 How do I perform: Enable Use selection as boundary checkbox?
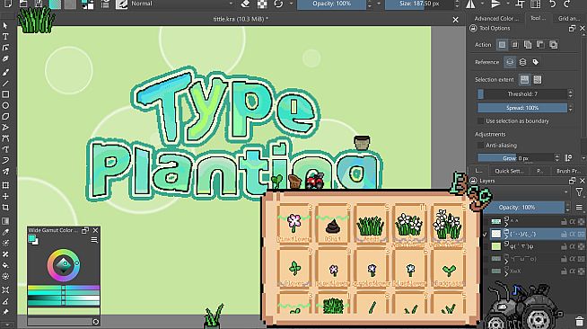pos(480,120)
